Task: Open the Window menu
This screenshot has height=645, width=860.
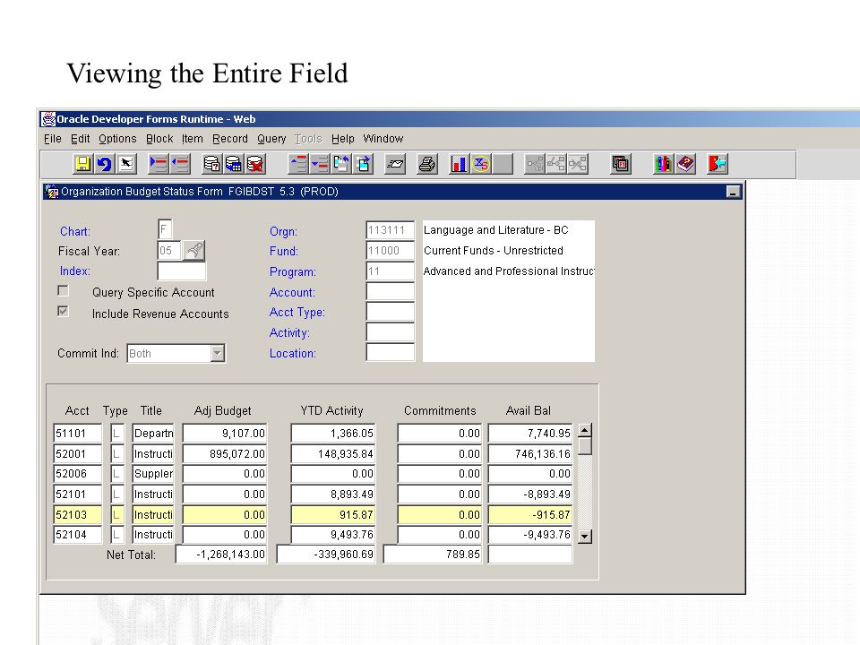Action: (x=383, y=139)
